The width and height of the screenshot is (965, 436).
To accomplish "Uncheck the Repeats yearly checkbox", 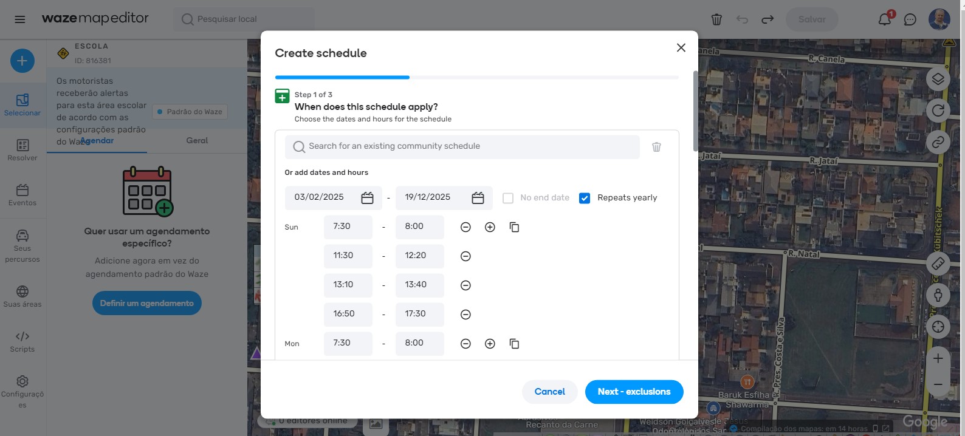I will point(585,198).
